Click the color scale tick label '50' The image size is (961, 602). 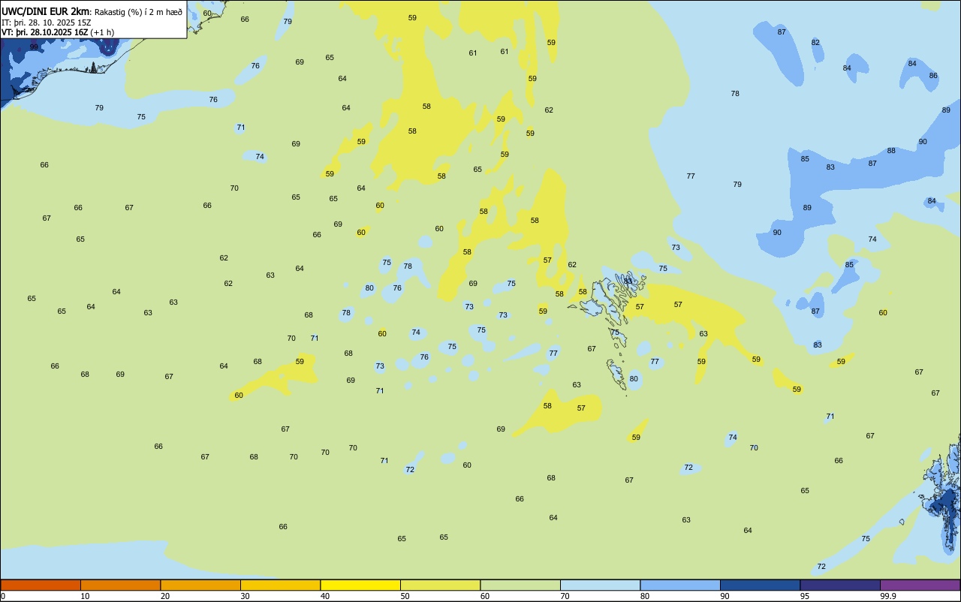(405, 596)
